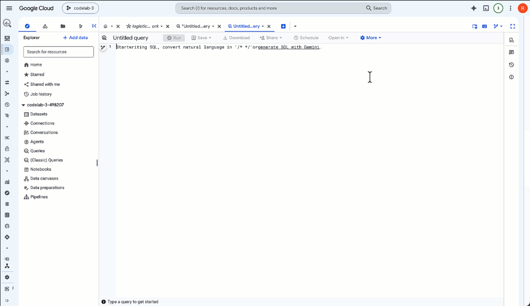
Task: Open (Classic) Queries under the project
Action: click(x=43, y=160)
